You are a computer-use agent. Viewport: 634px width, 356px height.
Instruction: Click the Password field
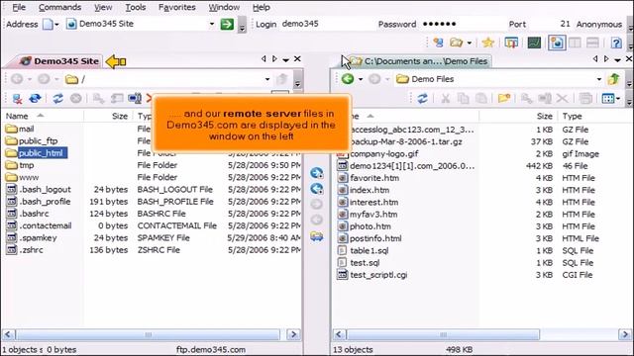pos(463,24)
